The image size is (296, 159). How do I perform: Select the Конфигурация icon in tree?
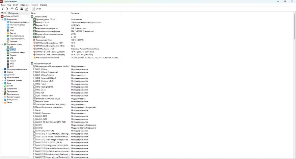click(5, 97)
